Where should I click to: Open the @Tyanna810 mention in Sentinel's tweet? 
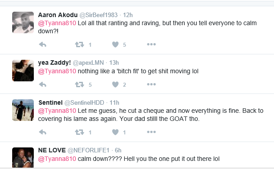pos(57,111)
